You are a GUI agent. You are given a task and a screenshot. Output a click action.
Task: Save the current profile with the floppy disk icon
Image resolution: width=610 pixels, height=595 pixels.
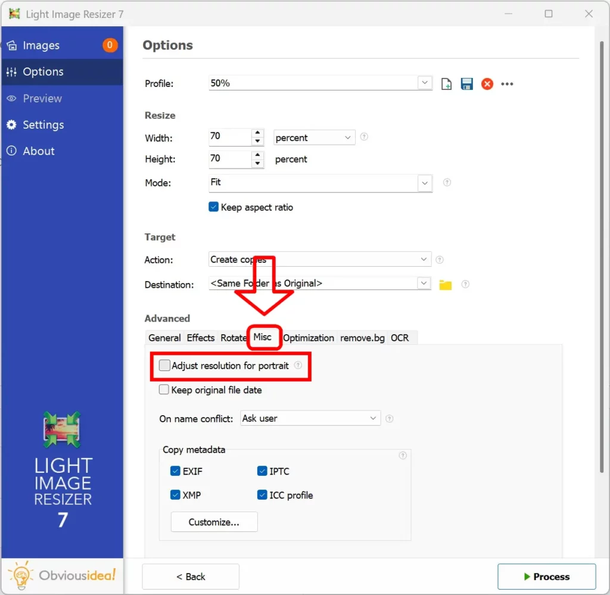click(x=466, y=83)
